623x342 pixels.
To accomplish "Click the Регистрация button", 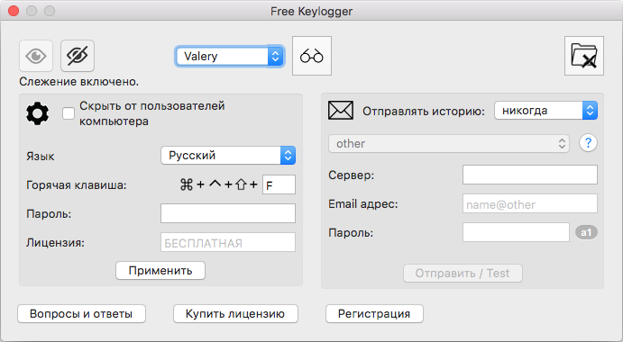I will click(374, 314).
